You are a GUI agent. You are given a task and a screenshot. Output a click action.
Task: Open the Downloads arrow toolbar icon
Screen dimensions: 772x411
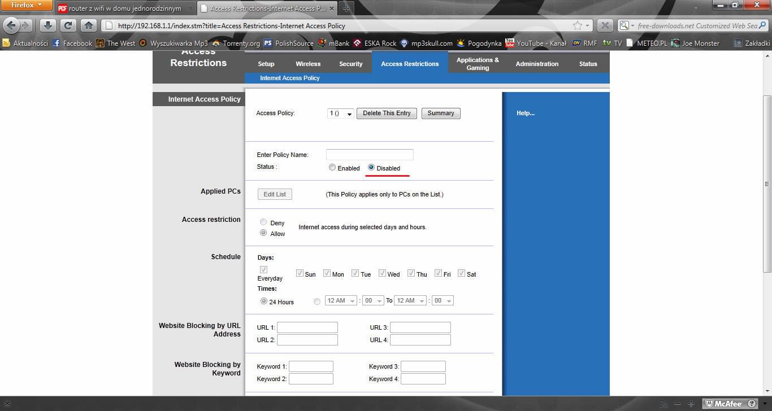(47, 25)
